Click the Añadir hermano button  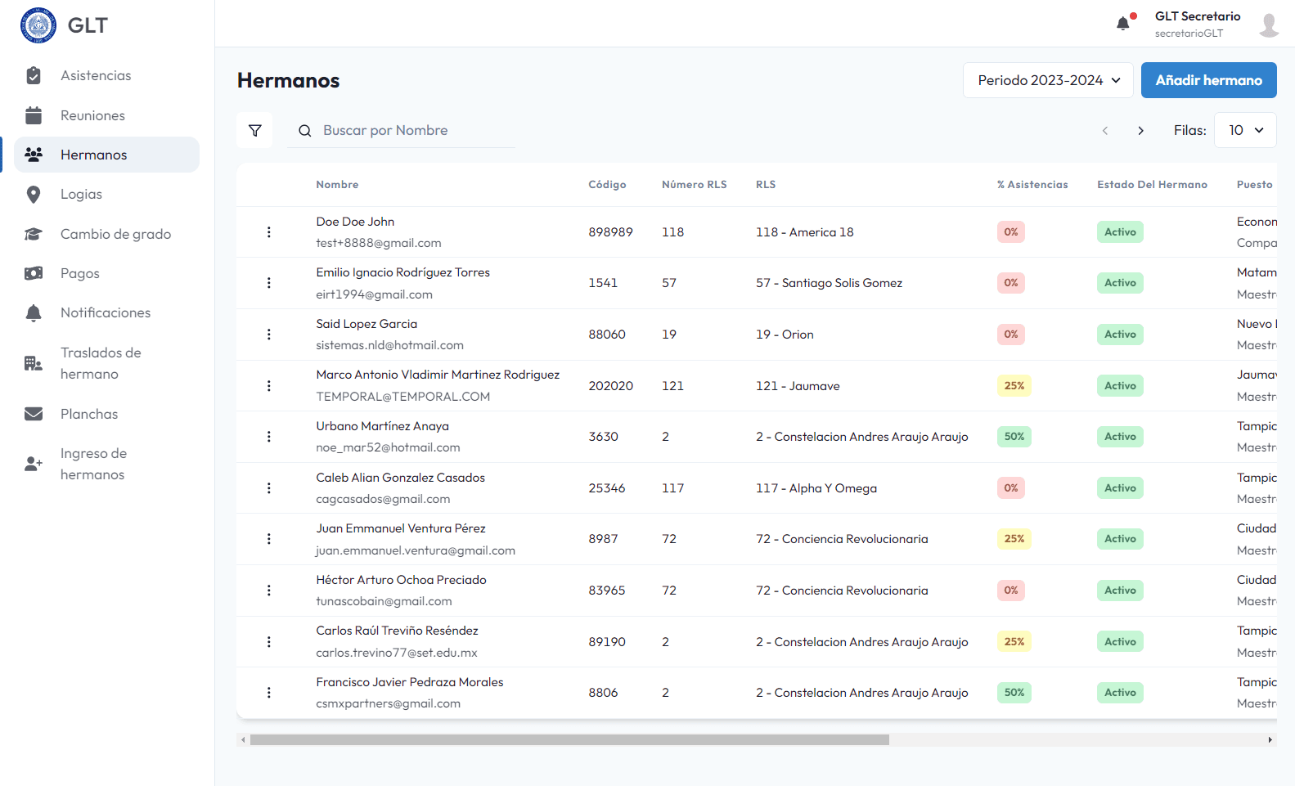(x=1208, y=80)
